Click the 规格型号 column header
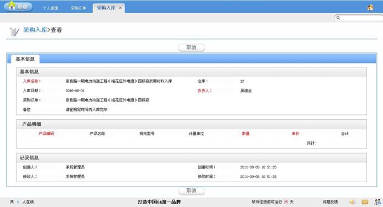383x207 pixels. tap(147, 134)
